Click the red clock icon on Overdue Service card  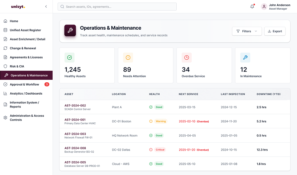(x=187, y=57)
